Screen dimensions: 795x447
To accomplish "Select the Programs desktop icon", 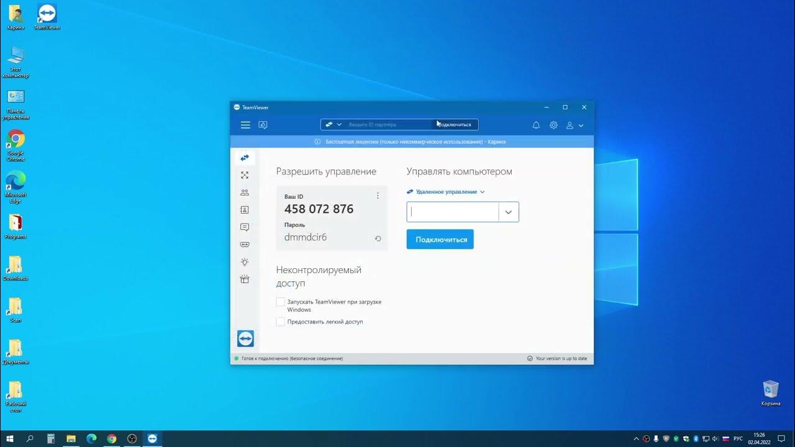I will (x=16, y=227).
